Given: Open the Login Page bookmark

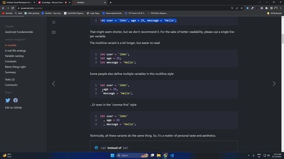Looking at the screenshot, I should tap(93, 13).
